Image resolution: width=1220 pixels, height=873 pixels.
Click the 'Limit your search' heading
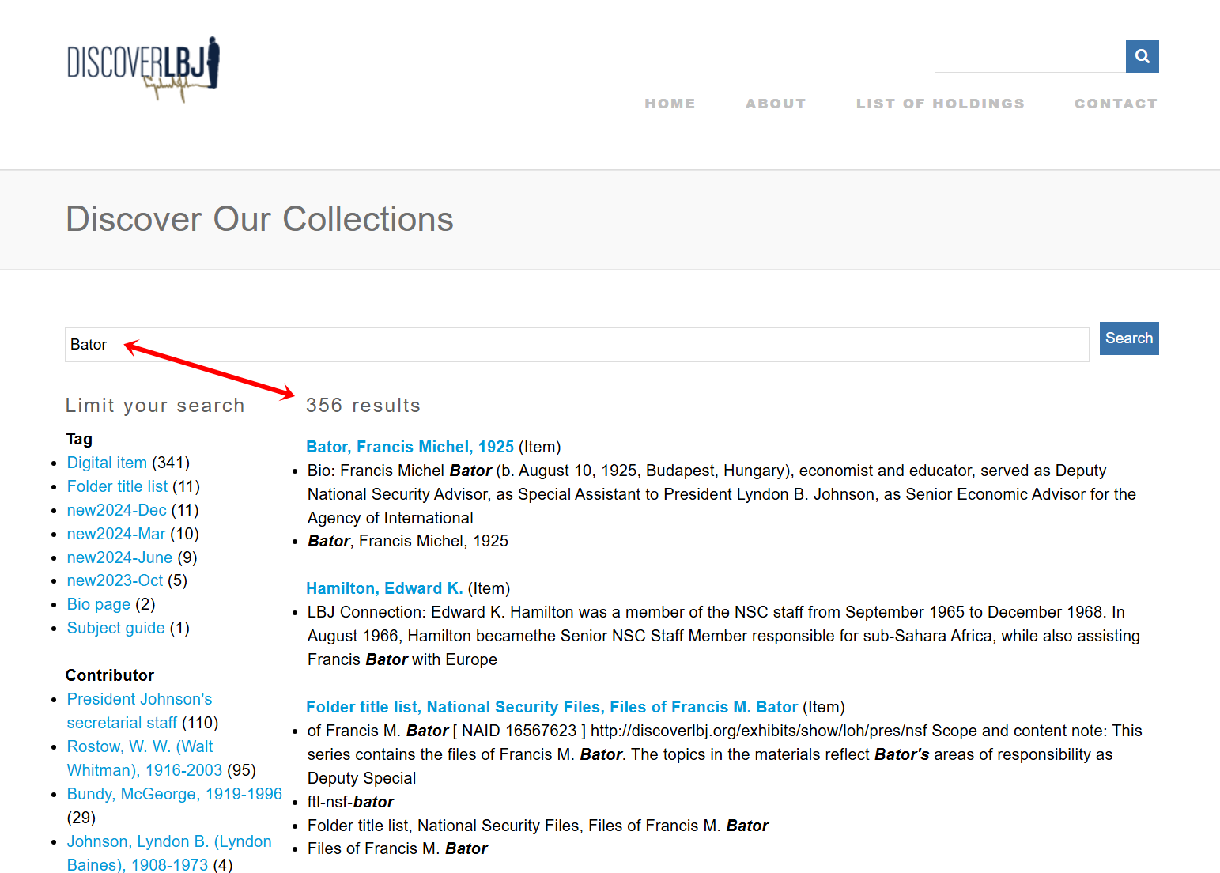pos(155,406)
